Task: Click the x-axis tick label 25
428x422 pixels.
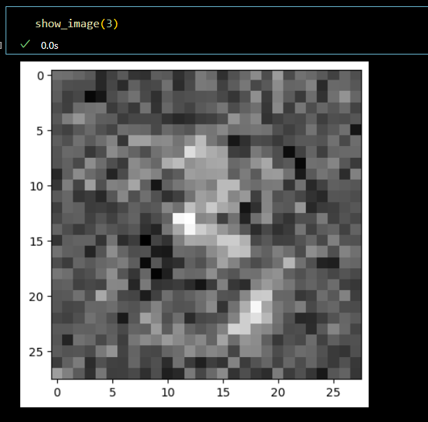Action: [x=333, y=393]
